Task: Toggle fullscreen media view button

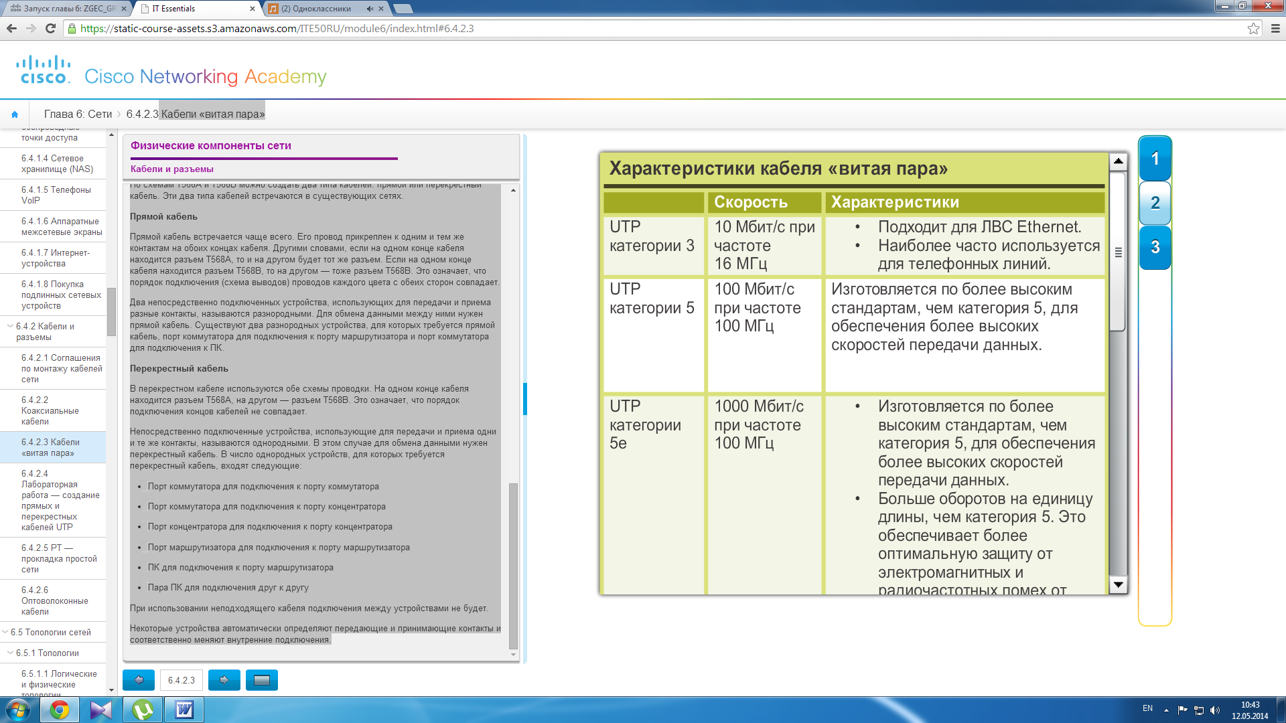Action: [262, 680]
